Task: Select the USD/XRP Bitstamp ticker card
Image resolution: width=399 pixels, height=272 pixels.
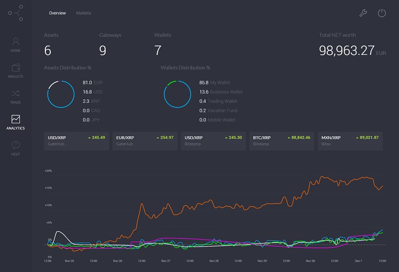Action: (213, 141)
